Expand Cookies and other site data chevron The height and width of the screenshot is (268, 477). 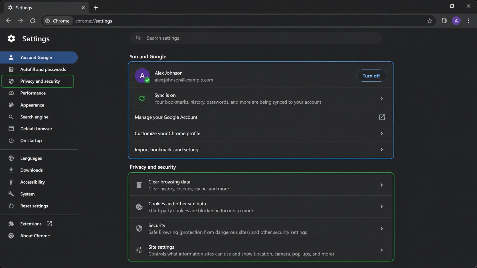pyautogui.click(x=381, y=207)
